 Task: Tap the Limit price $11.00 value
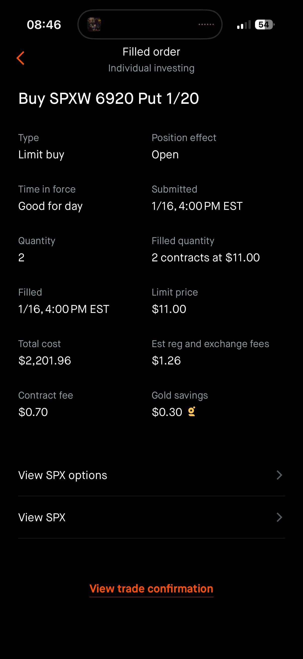(169, 309)
